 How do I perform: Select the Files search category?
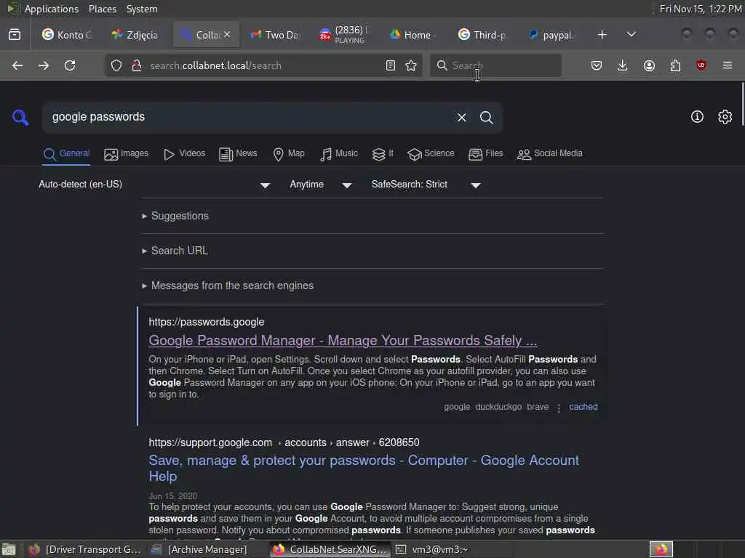pyautogui.click(x=485, y=154)
